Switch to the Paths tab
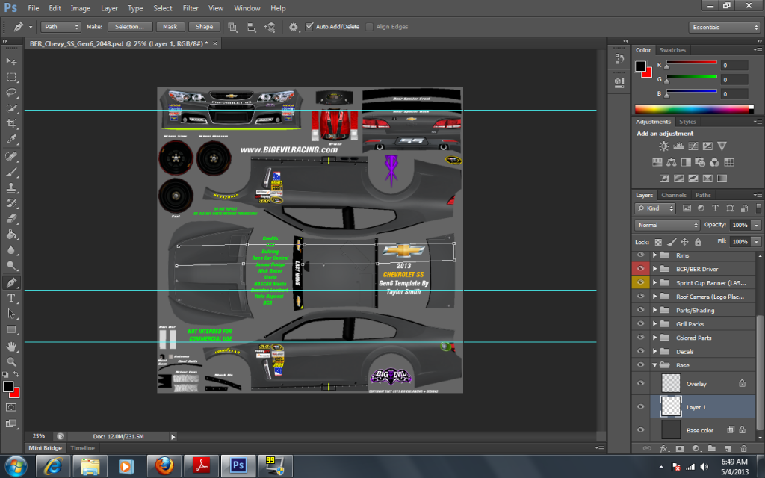The width and height of the screenshot is (765, 478). click(703, 195)
